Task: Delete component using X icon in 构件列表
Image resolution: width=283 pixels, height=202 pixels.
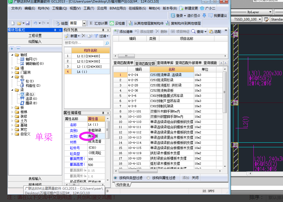Action: pos(83,36)
